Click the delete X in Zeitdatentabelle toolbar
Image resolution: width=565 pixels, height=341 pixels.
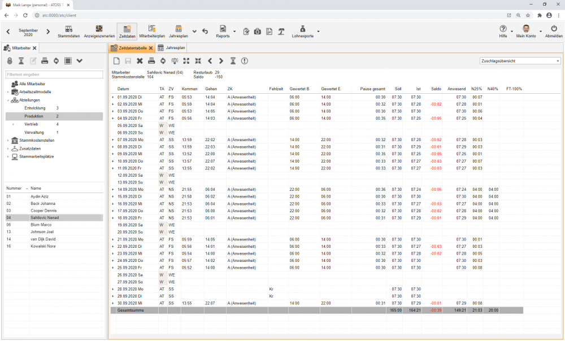140,61
